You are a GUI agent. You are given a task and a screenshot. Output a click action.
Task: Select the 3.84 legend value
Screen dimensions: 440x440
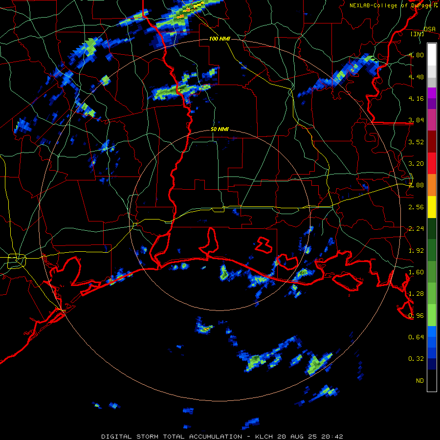tap(416, 120)
